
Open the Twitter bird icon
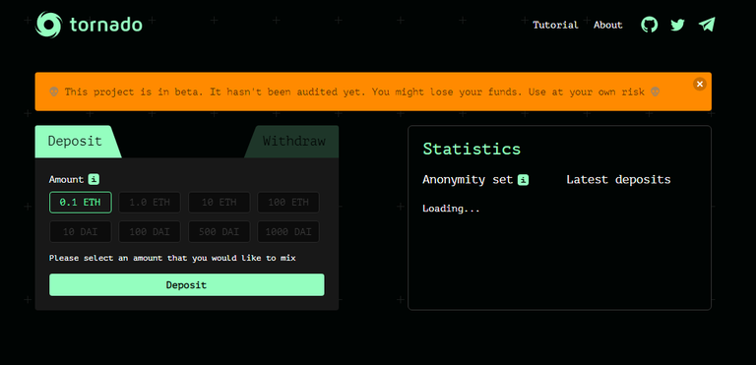pyautogui.click(x=677, y=25)
